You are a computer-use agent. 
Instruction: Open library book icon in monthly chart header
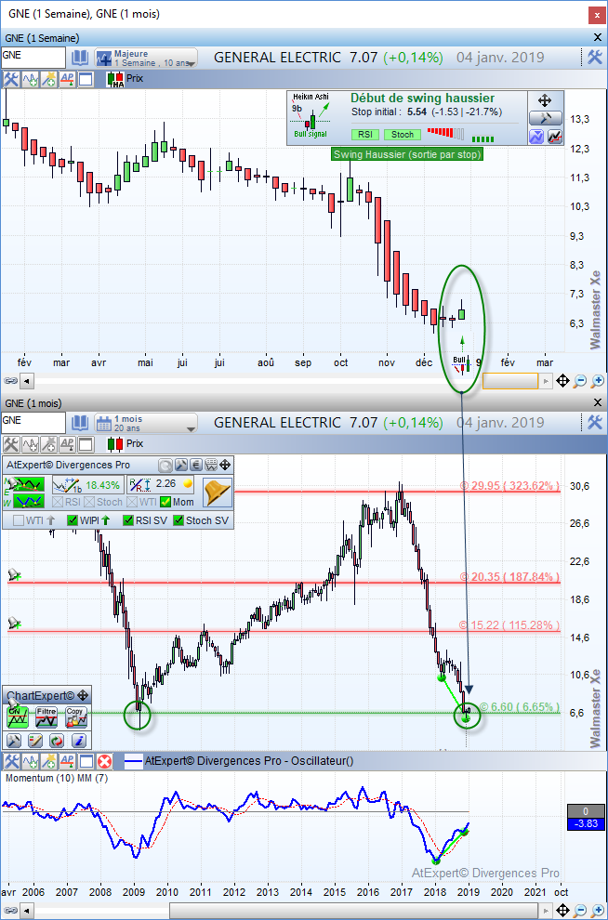pos(80,423)
